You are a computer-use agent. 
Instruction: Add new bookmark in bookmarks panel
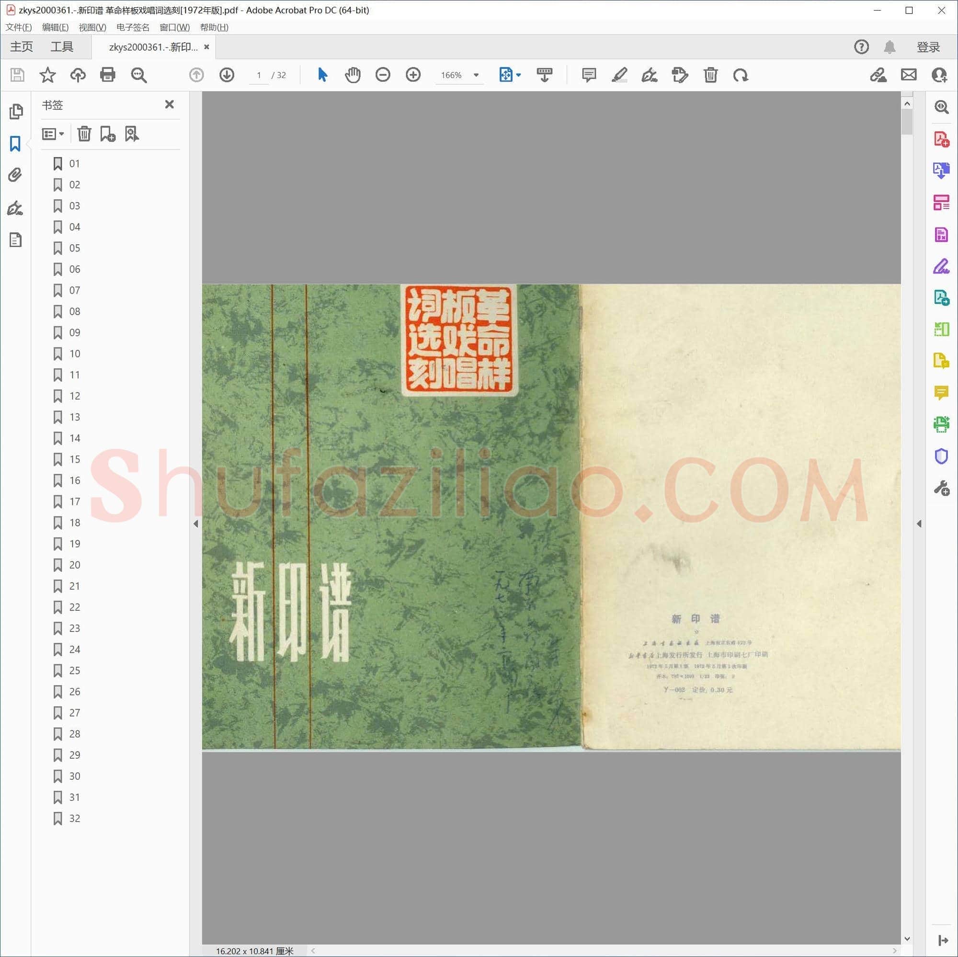point(108,134)
